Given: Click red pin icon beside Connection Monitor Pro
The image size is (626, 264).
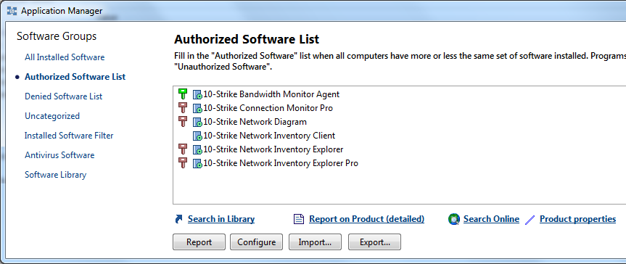Looking at the screenshot, I should (183, 108).
